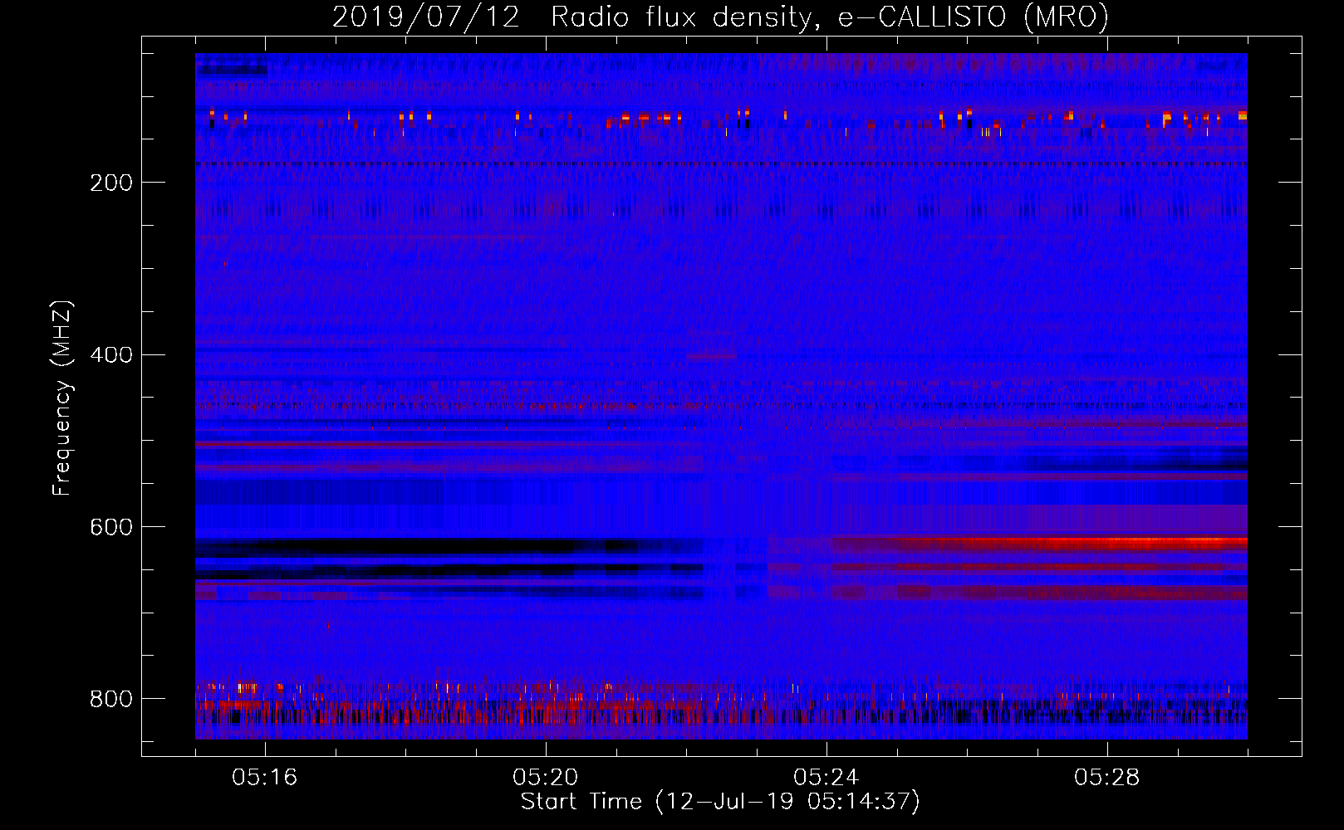Click the 05:20 time tick label
The width and height of the screenshot is (1344, 830).
(x=546, y=778)
